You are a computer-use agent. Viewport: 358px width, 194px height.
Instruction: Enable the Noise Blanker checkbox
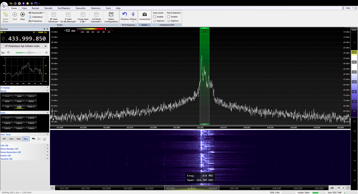pos(169,17)
